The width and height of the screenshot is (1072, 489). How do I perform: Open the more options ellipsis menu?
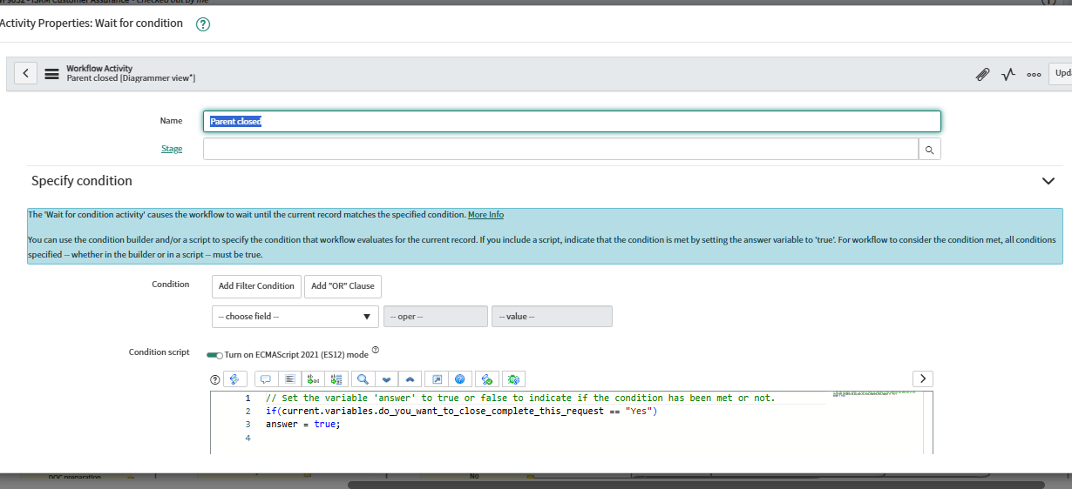click(1034, 75)
